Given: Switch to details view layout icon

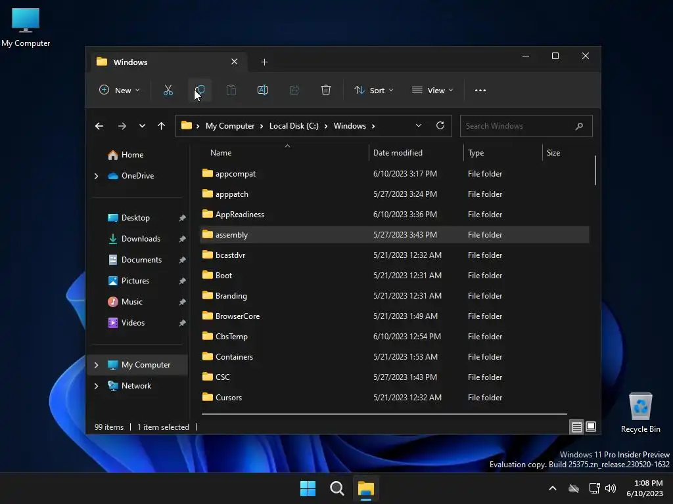Looking at the screenshot, I should coord(576,427).
